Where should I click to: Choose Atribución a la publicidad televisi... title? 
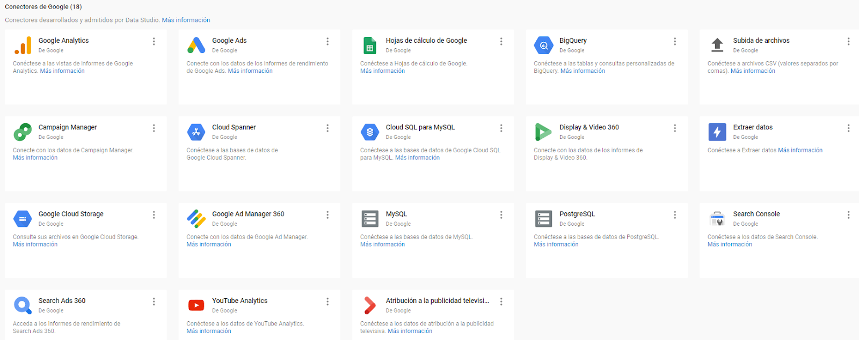[x=437, y=301]
